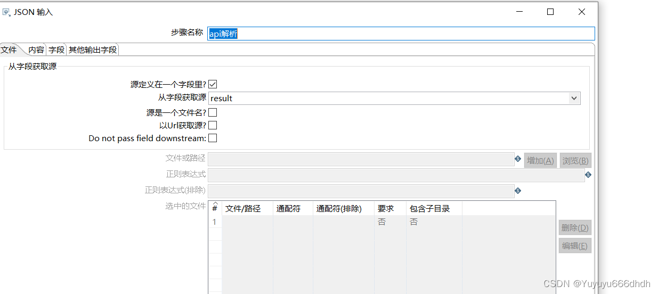Image resolution: width=658 pixels, height=294 pixels.
Task: Switch to 字段 tab
Action: pyautogui.click(x=56, y=50)
